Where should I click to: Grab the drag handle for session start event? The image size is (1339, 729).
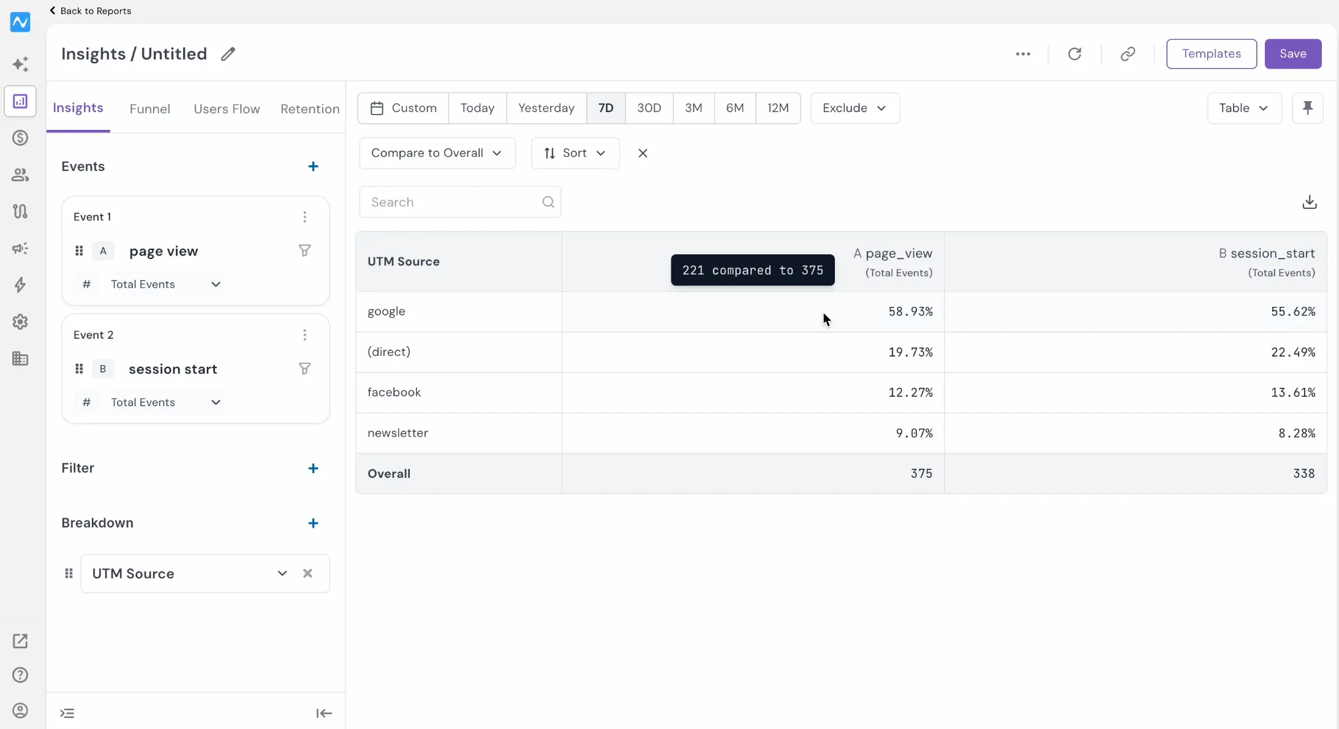(79, 369)
